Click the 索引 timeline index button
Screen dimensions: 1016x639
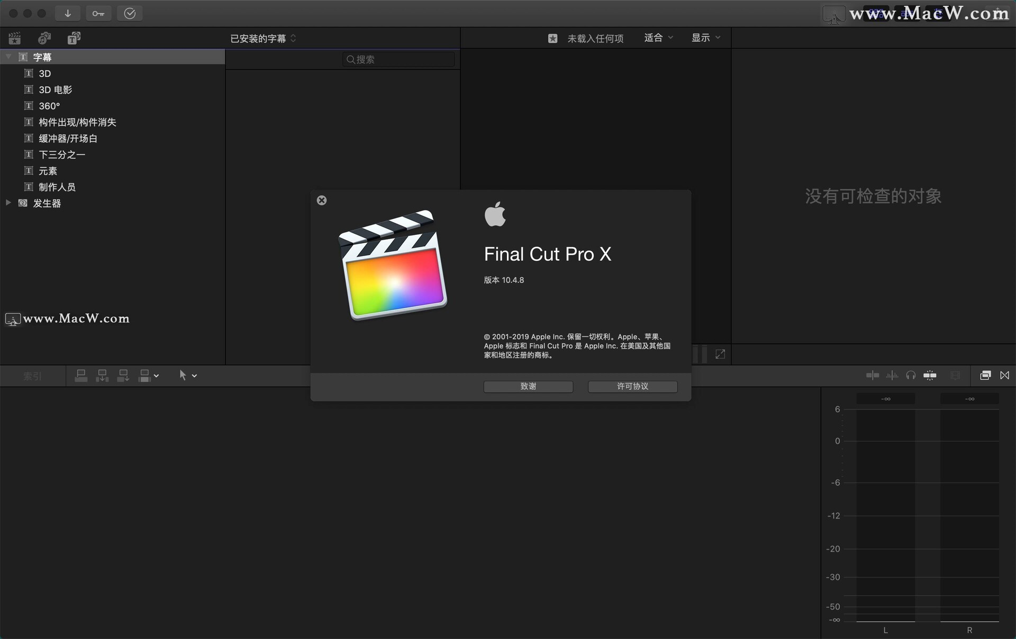point(32,376)
